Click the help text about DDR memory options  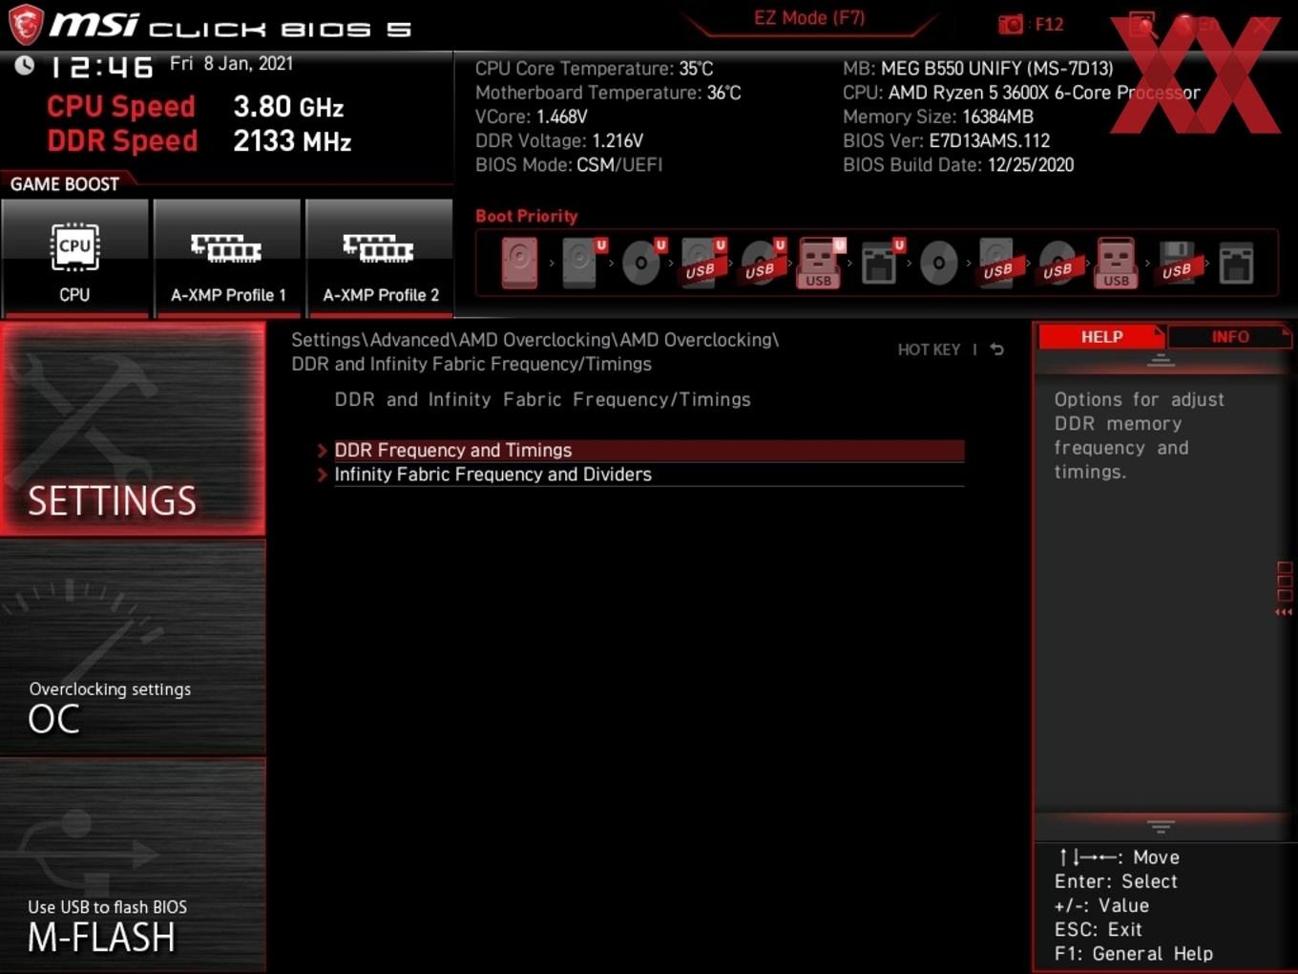pyautogui.click(x=1139, y=435)
